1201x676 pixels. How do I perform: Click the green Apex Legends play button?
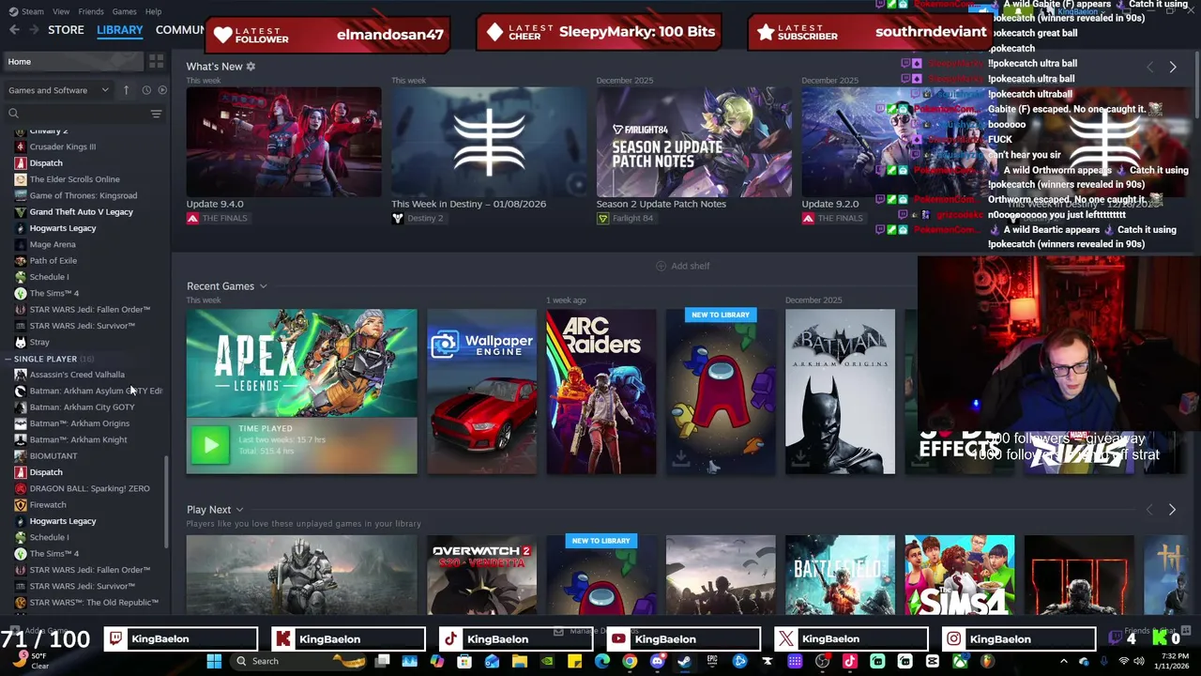[x=210, y=445]
